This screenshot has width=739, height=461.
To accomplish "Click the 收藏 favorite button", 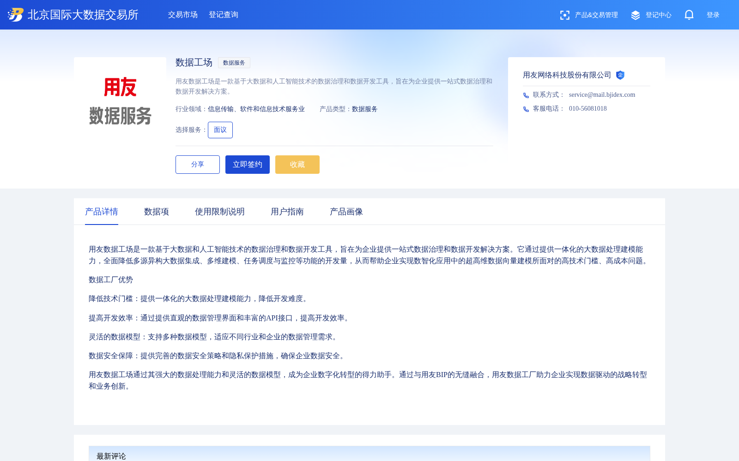I will pyautogui.click(x=297, y=165).
